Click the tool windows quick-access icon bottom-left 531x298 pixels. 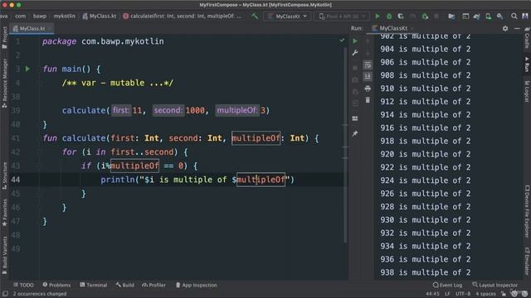tap(5, 294)
